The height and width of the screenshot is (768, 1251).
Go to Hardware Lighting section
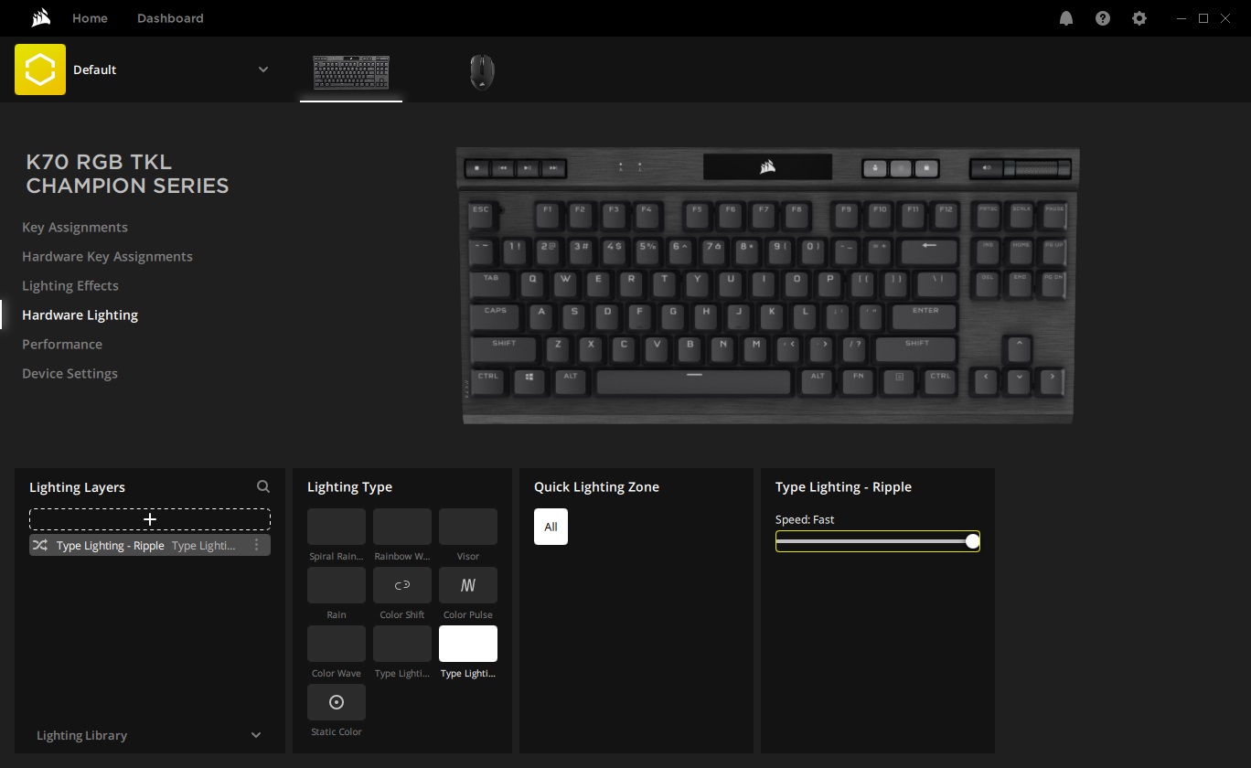(x=80, y=315)
